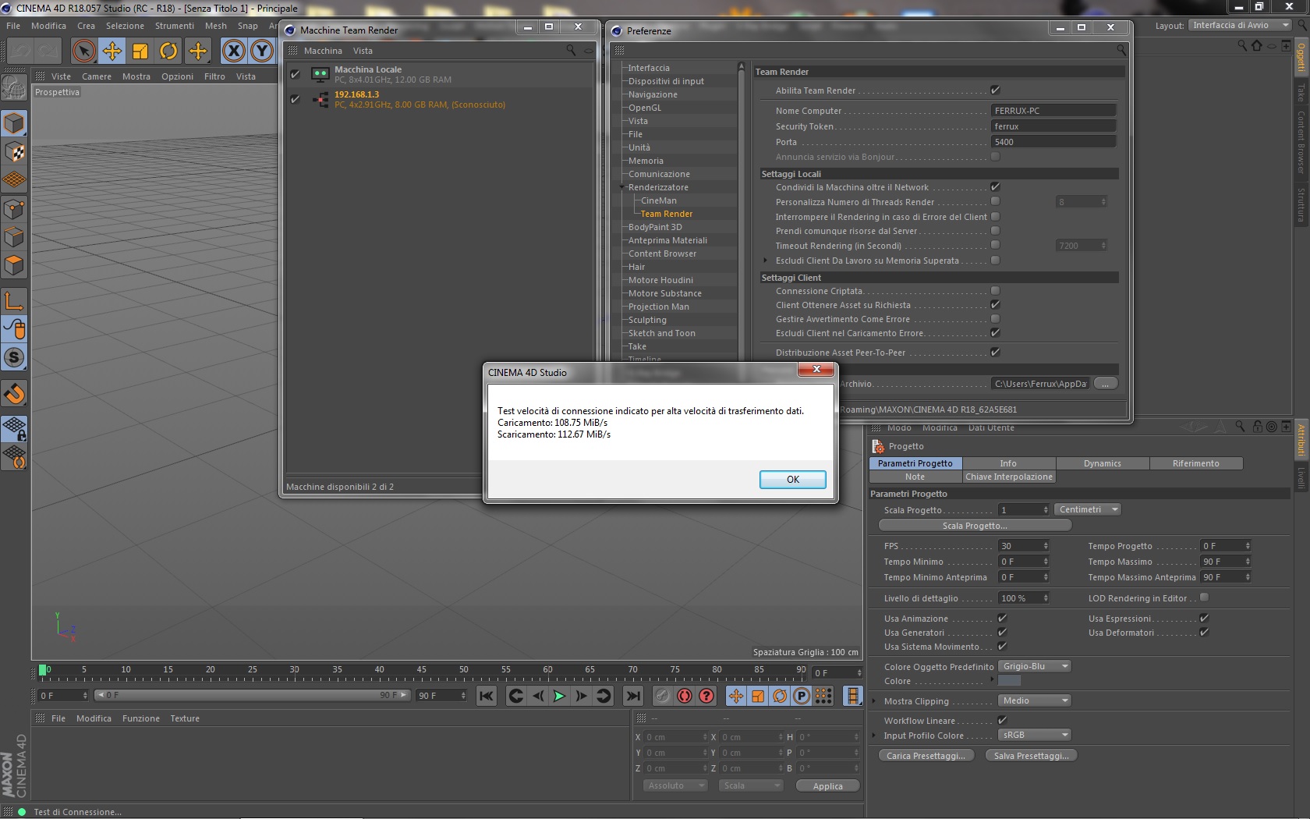Toggle Distribuzione Asset Peer-To-Peer checkbox
The width and height of the screenshot is (1310, 819).
(995, 353)
